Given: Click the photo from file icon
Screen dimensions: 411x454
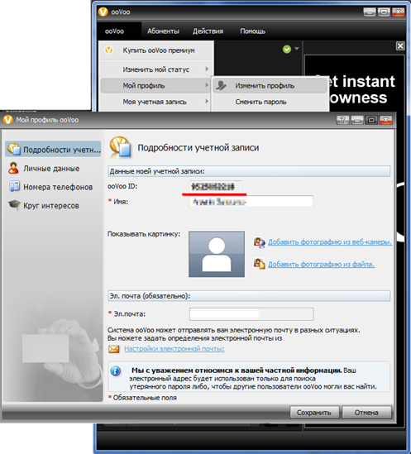Looking at the screenshot, I should 259,264.
